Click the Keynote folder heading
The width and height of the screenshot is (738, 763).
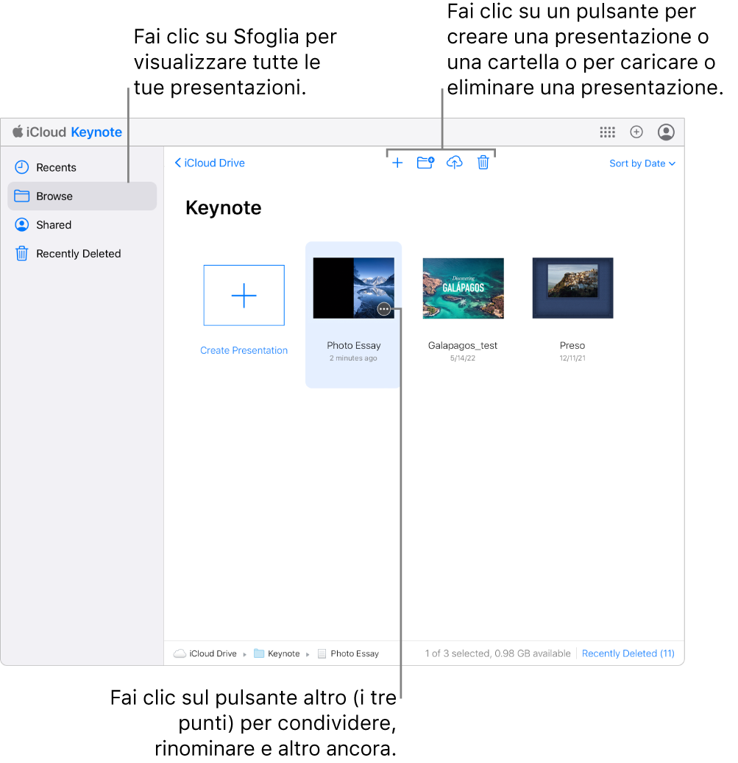(223, 207)
